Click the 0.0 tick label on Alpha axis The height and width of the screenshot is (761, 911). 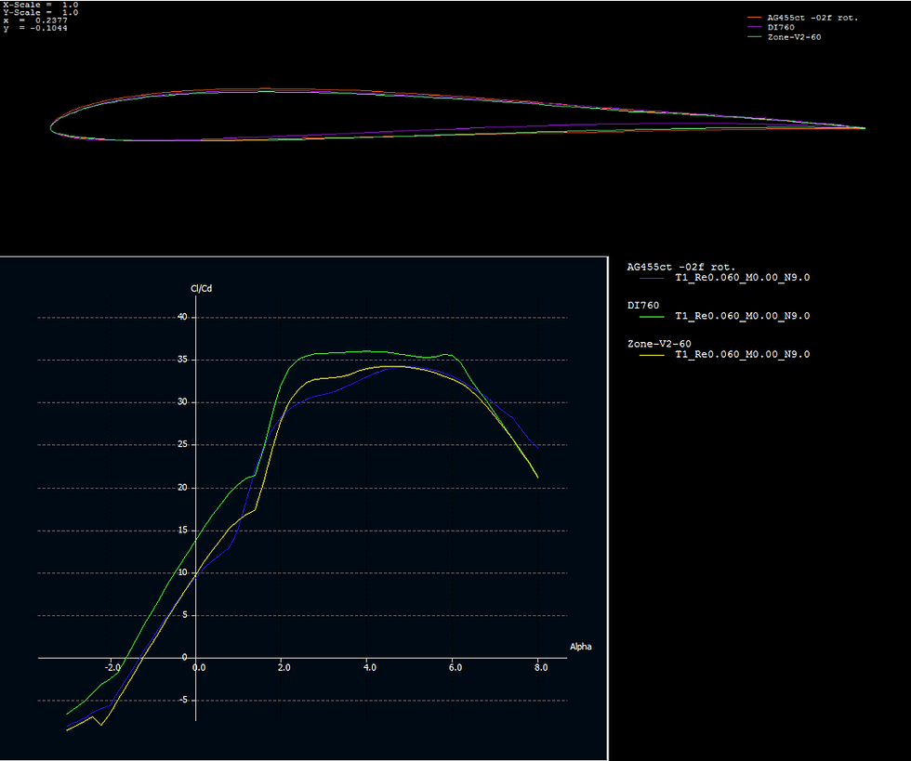199,667
